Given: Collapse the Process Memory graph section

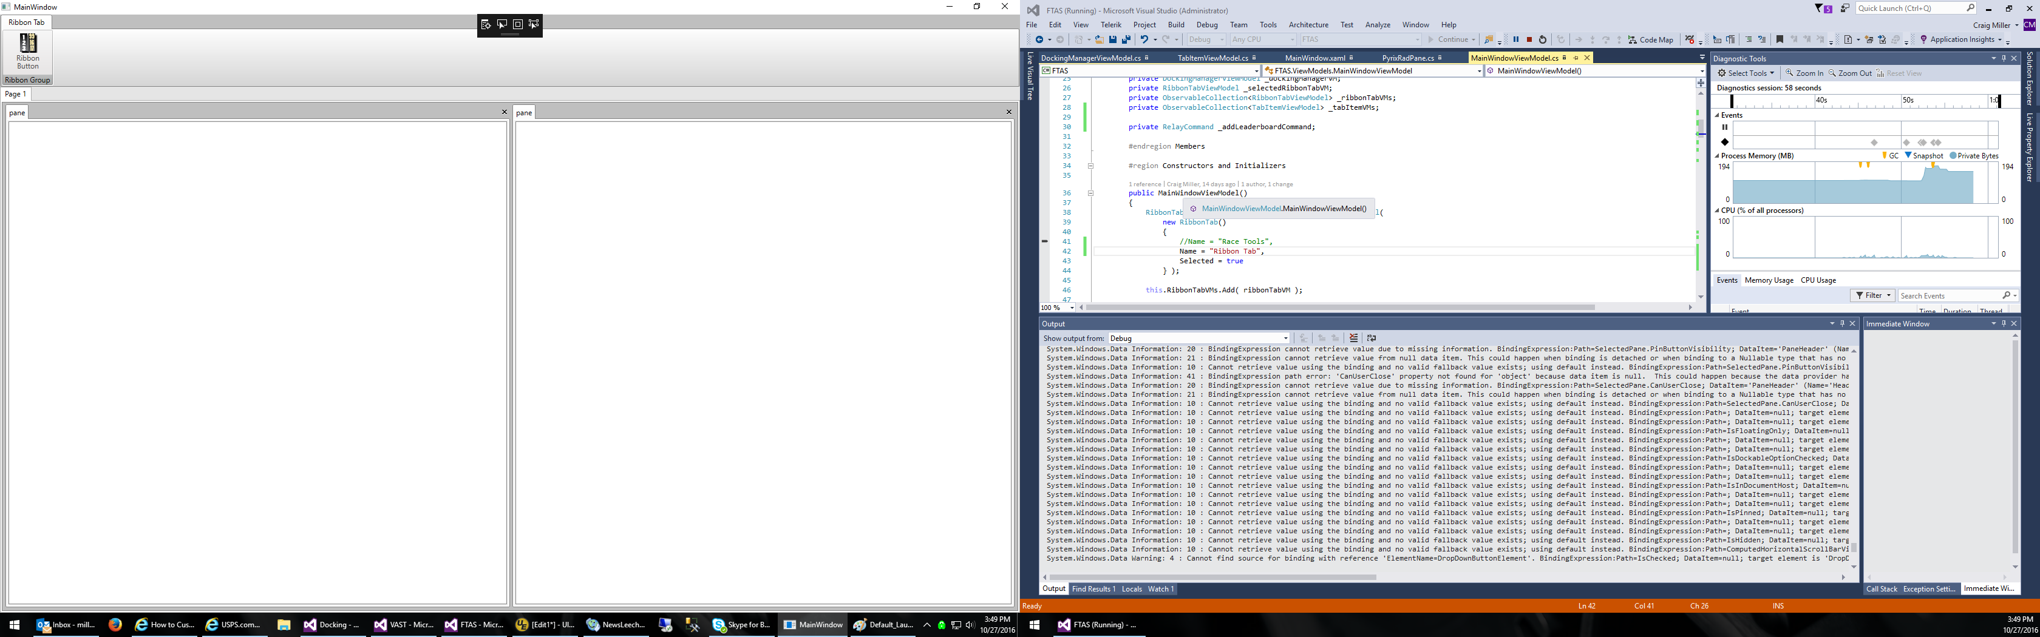Looking at the screenshot, I should 1717,156.
